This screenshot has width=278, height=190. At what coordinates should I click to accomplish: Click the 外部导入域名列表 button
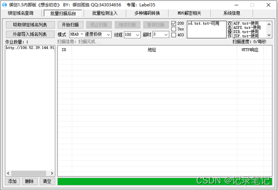(x=30, y=34)
